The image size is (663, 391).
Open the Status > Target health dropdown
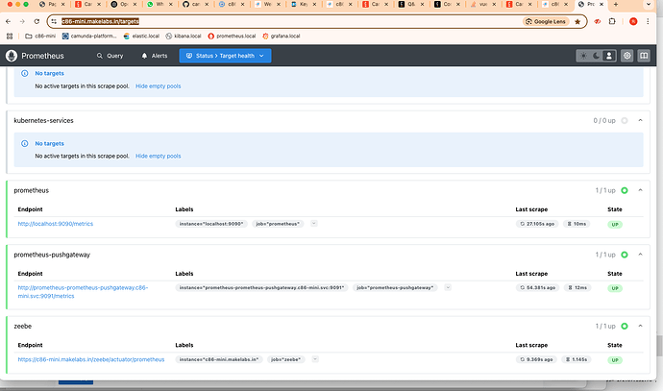coord(225,56)
